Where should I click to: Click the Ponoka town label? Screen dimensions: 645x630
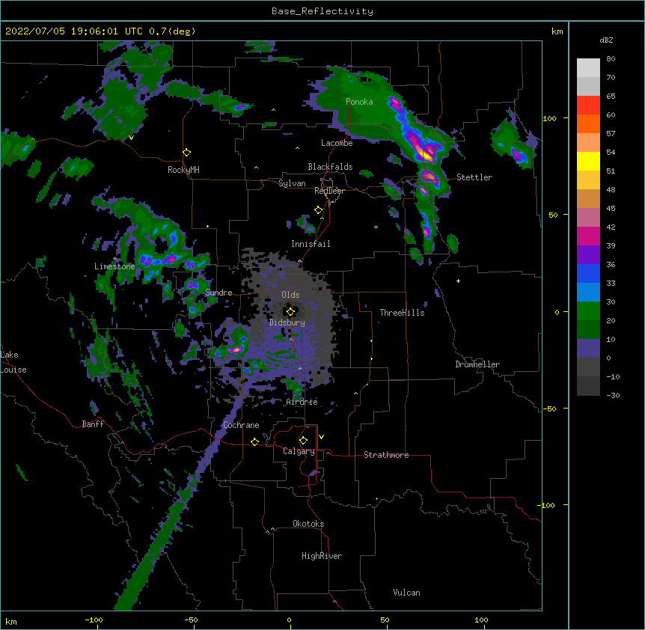pyautogui.click(x=359, y=102)
